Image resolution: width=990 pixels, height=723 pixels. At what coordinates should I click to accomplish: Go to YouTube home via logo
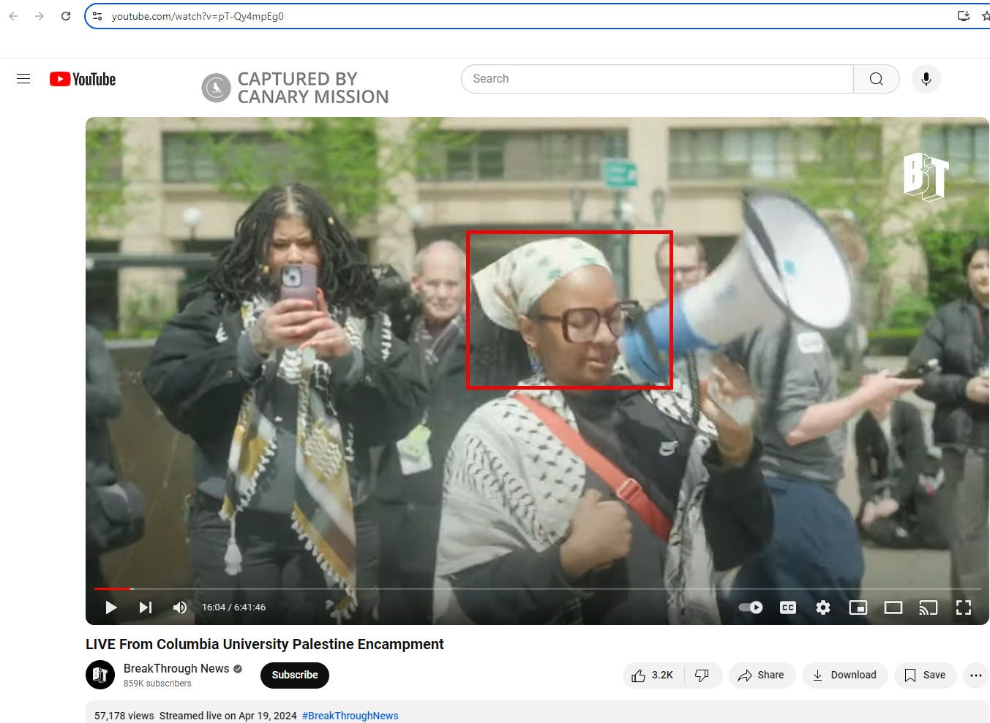83,79
